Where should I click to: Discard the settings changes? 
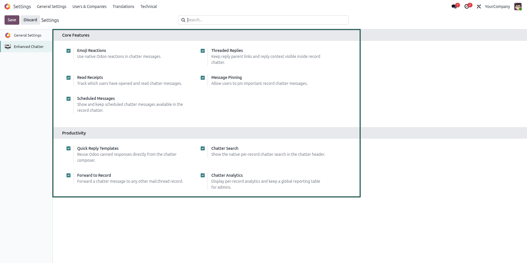pos(30,20)
